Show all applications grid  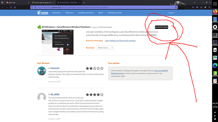coord(215,4)
